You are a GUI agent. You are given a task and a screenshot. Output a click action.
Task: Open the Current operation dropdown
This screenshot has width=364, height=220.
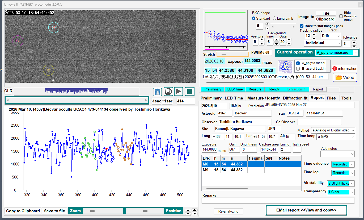(x=337, y=53)
